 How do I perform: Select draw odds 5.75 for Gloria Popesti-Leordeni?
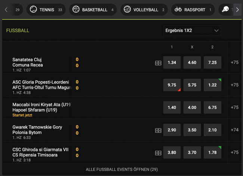(x=192, y=85)
